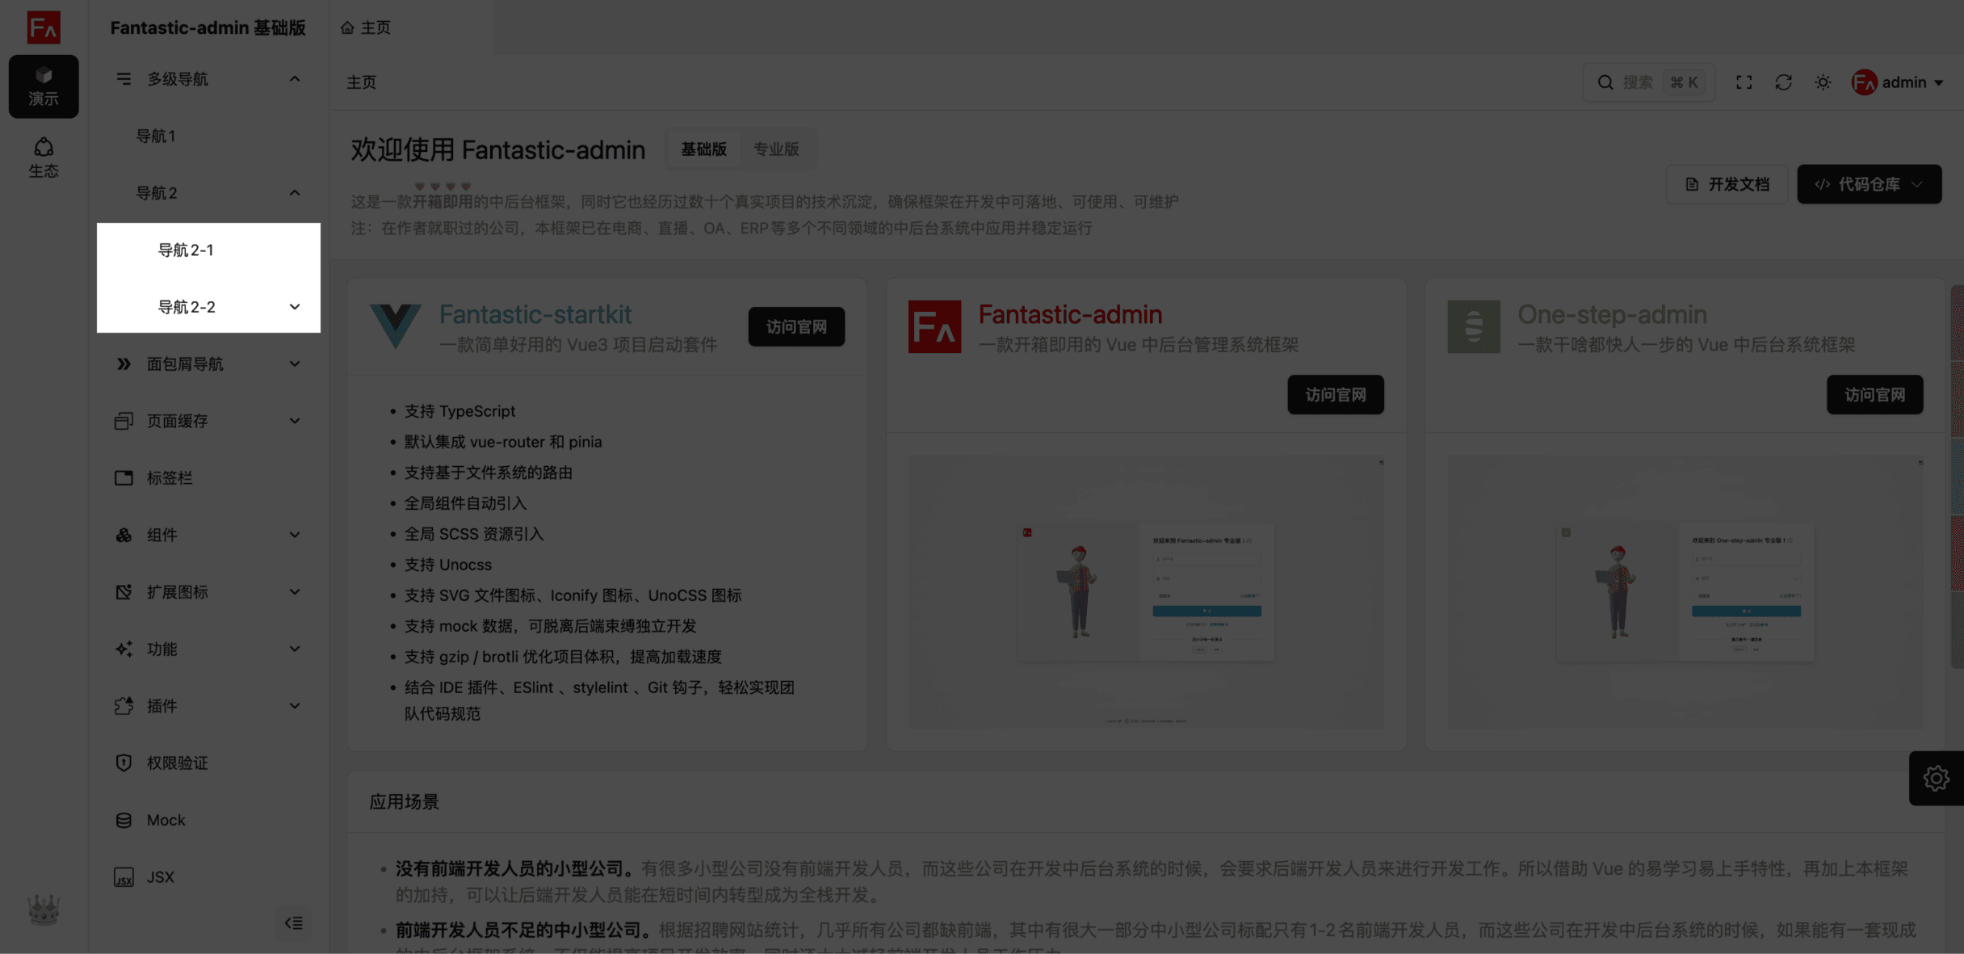Switch to the 基础版 tab
This screenshot has height=954, width=1964.
(x=703, y=149)
